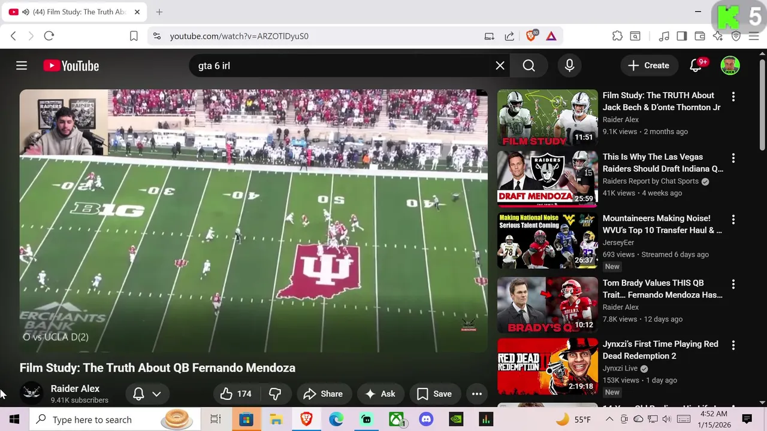Open the YouTube guide hamburger menu
The image size is (767, 431).
tap(22, 66)
